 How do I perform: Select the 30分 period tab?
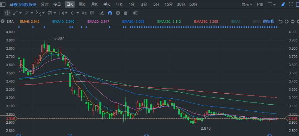click(181, 4)
